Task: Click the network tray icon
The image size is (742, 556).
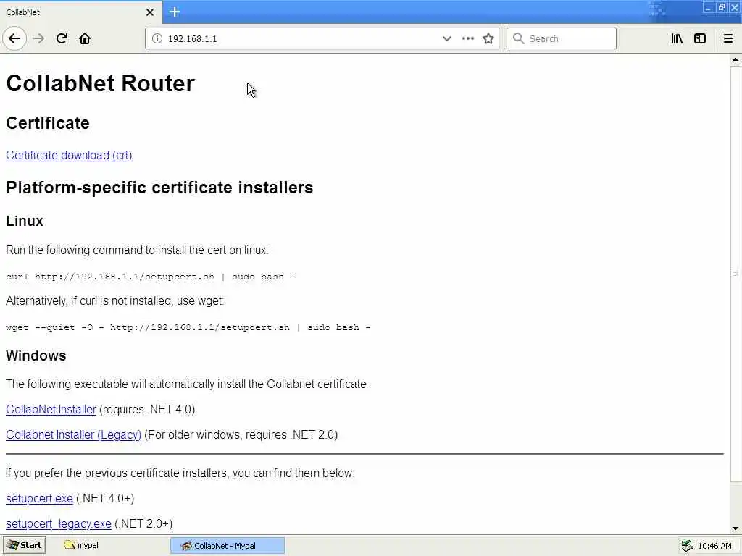Action: (x=687, y=546)
